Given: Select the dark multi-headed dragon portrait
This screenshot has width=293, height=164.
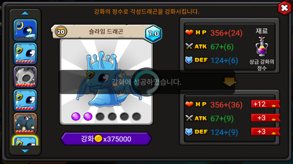Looking at the screenshot, I should point(25,124).
